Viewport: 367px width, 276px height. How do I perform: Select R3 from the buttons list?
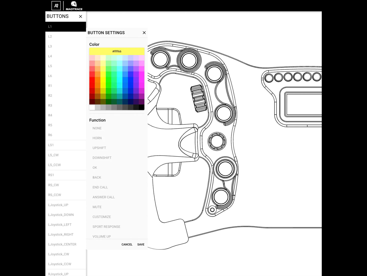(65, 105)
